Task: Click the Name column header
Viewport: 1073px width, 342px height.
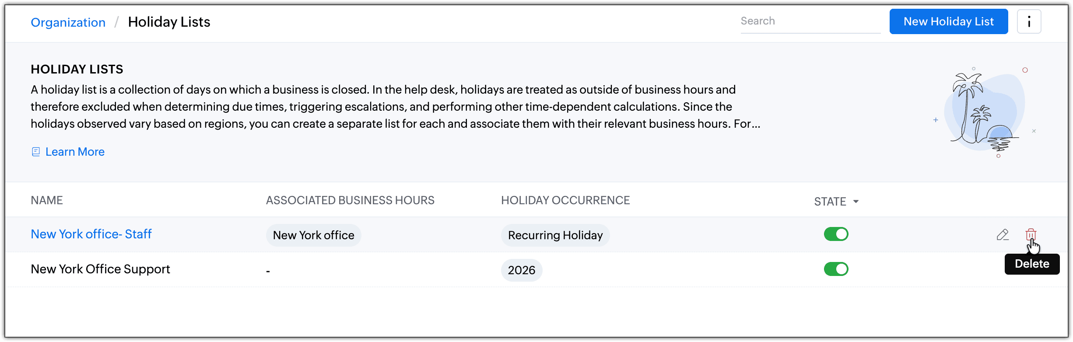Action: pos(47,200)
